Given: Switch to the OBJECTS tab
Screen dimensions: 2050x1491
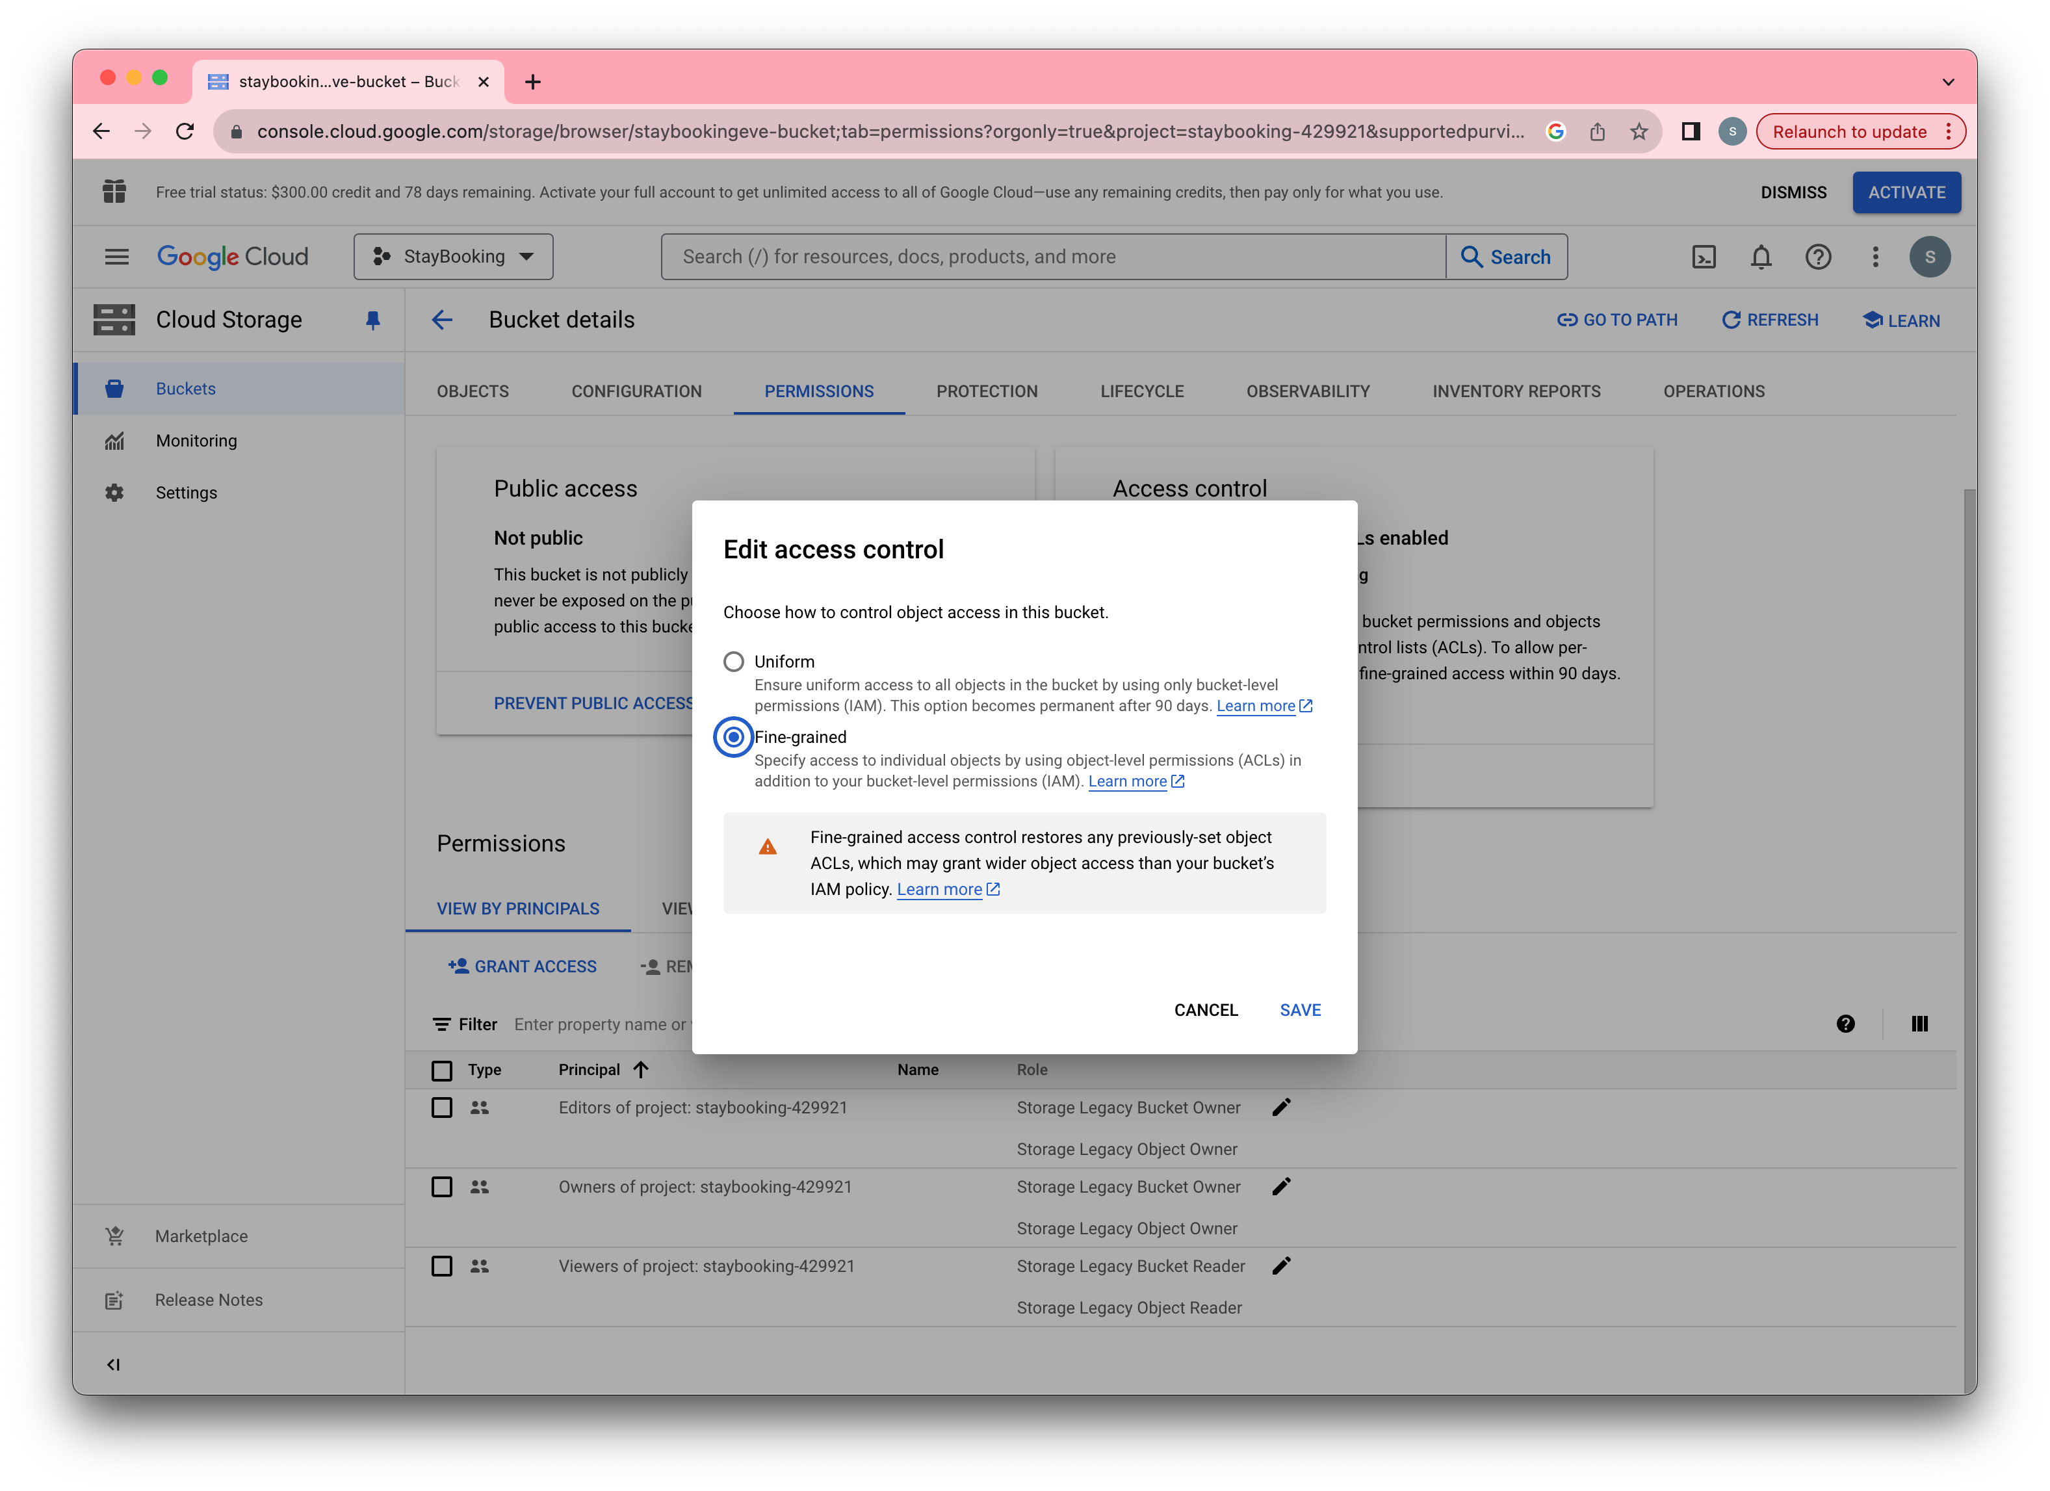Looking at the screenshot, I should [x=474, y=390].
